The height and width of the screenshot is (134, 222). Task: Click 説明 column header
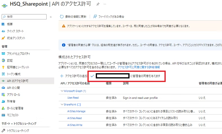click(126, 83)
